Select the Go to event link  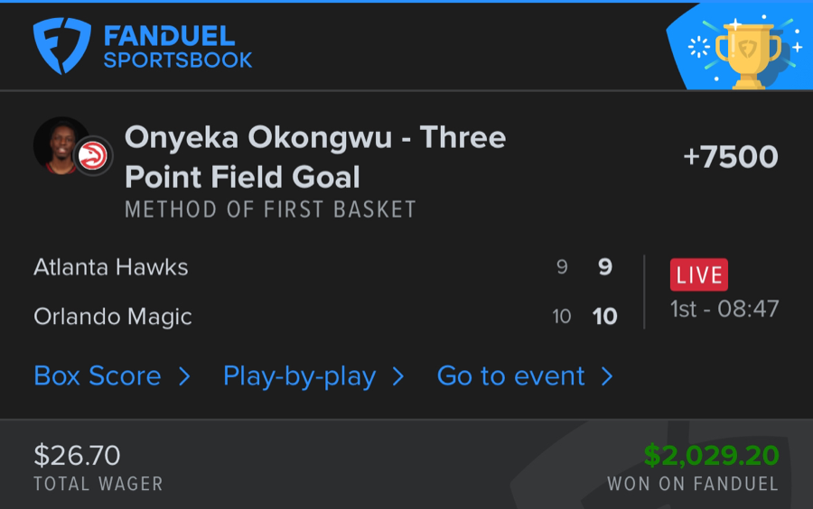pyautogui.click(x=511, y=376)
